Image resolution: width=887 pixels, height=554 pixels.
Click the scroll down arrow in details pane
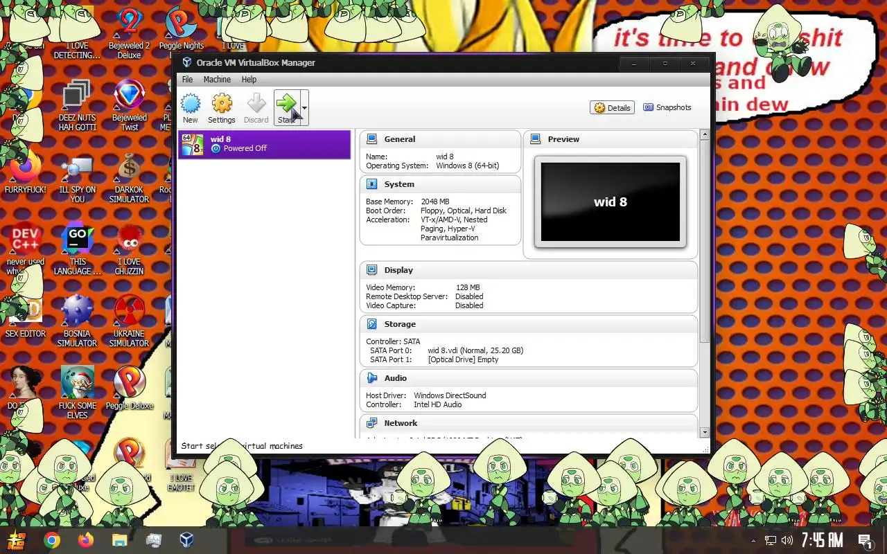click(x=705, y=432)
